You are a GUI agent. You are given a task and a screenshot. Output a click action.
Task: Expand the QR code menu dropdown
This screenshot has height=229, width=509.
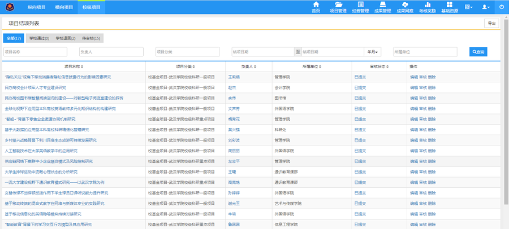coord(469,7)
